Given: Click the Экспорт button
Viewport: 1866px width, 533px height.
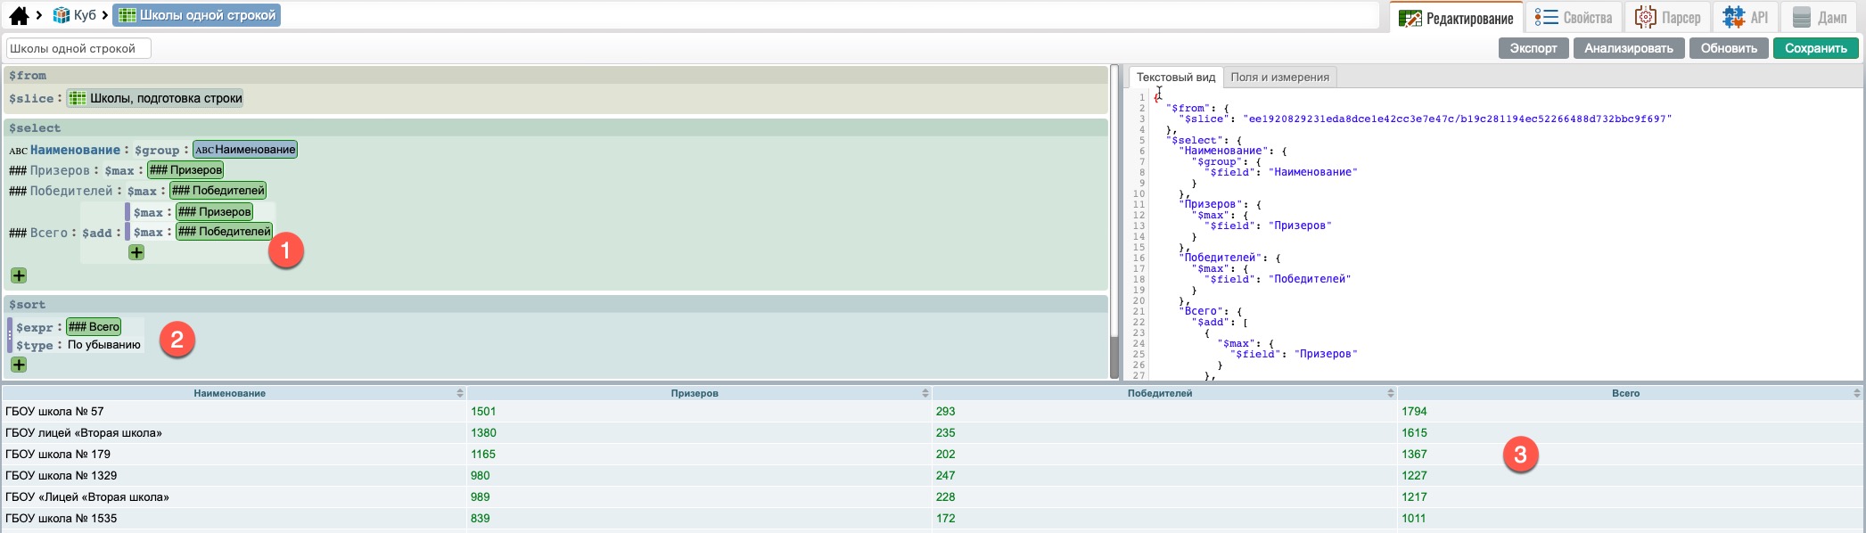Looking at the screenshot, I should (x=1533, y=48).
